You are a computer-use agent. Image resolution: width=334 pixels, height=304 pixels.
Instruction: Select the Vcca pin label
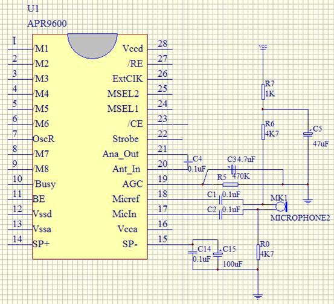pos(127,229)
